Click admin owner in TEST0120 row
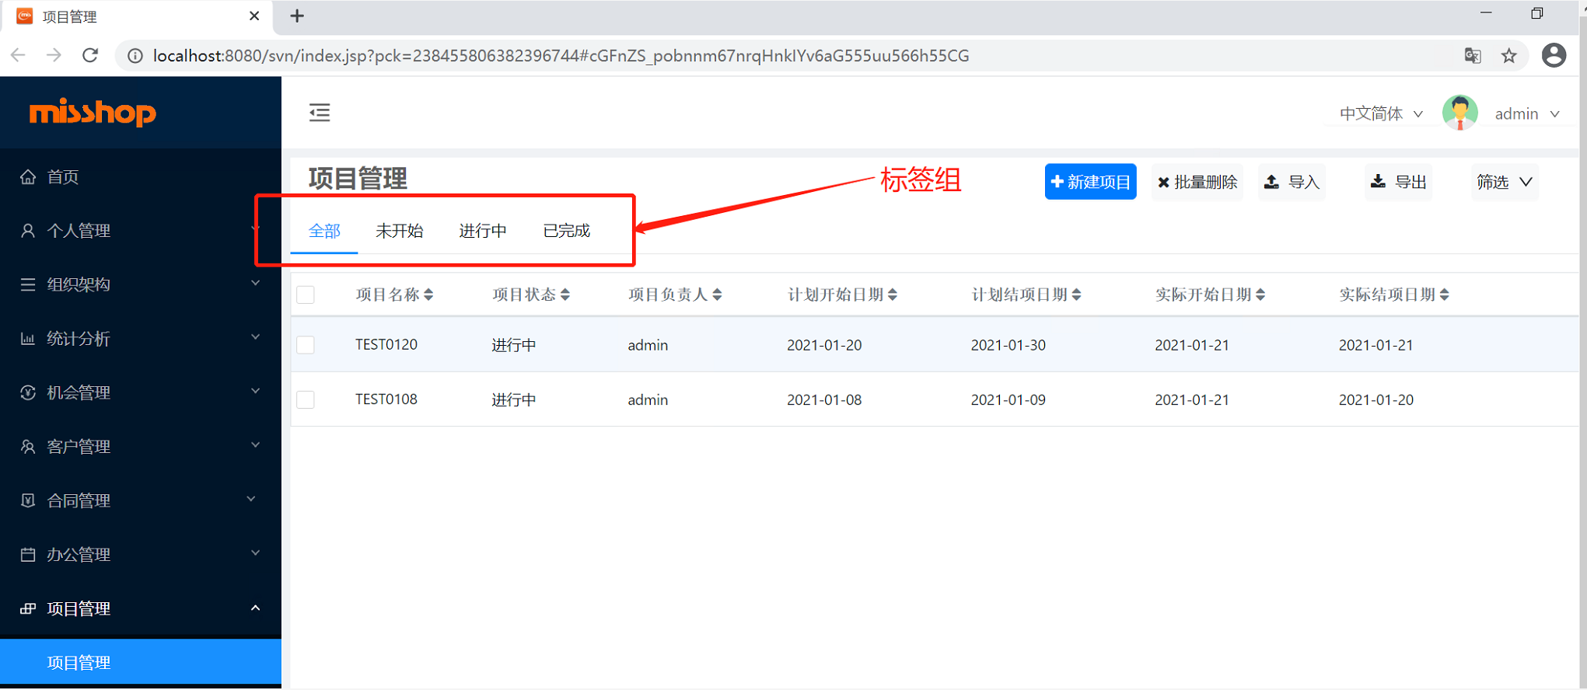1587x690 pixels. pyautogui.click(x=648, y=345)
